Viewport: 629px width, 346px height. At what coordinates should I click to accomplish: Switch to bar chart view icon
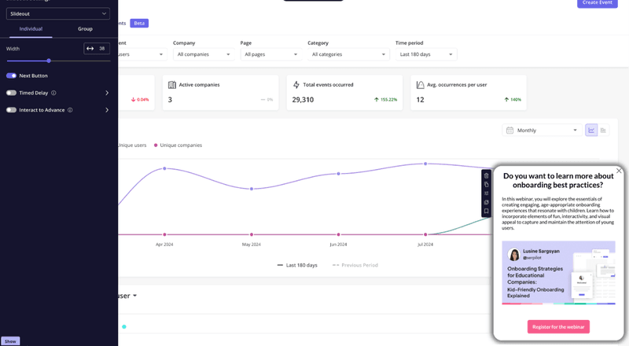pos(603,130)
